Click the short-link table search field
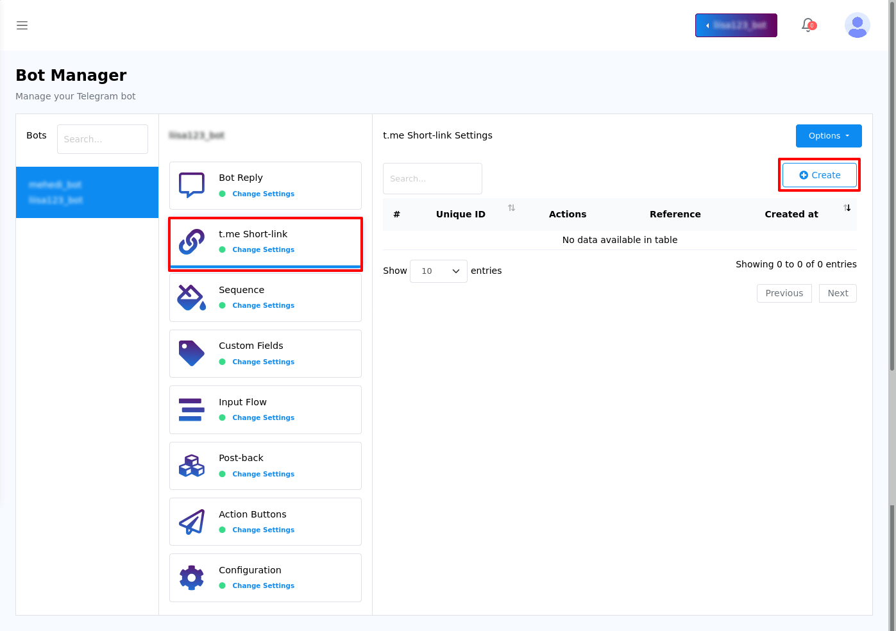The width and height of the screenshot is (896, 631). (432, 178)
